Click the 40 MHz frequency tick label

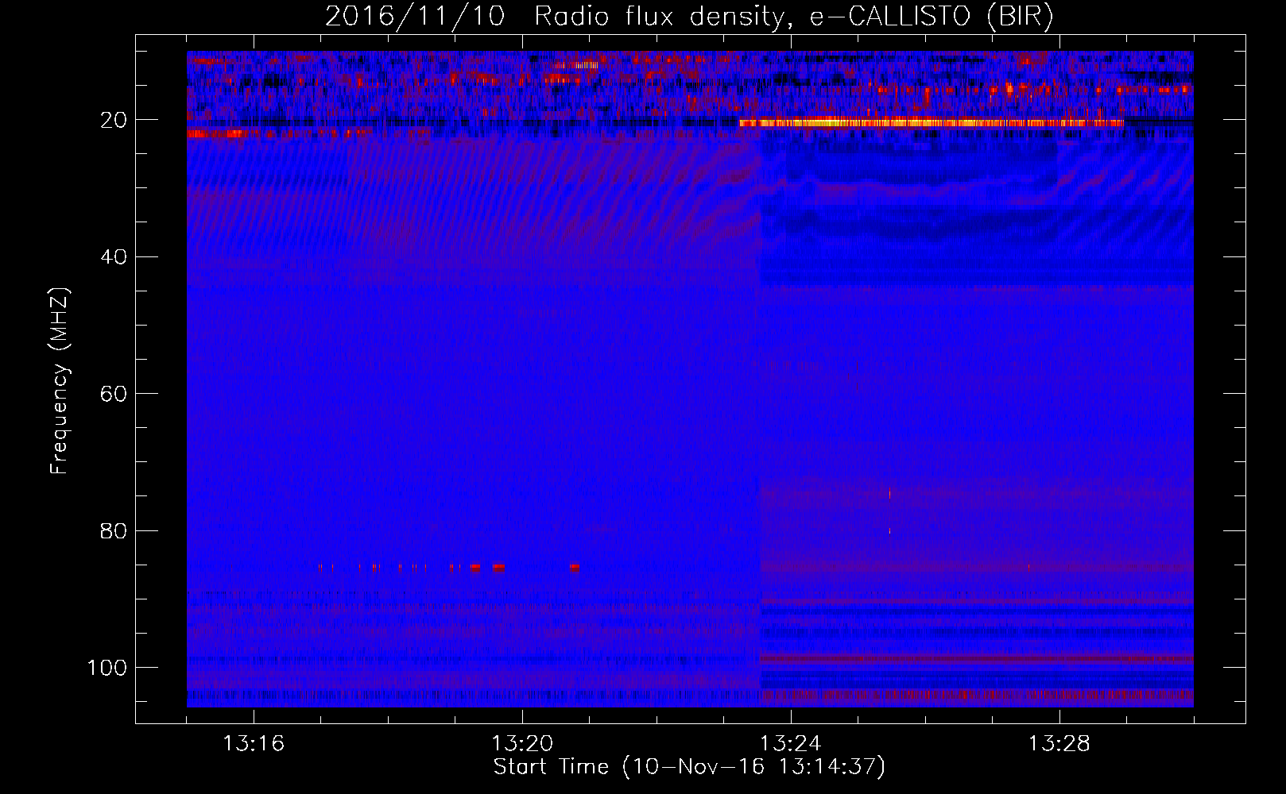(x=114, y=256)
